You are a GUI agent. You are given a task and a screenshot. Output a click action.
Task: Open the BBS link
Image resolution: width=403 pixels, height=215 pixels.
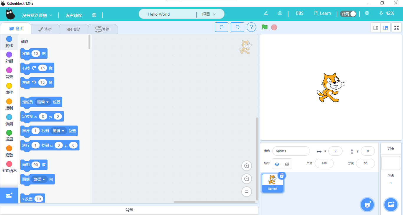pos(299,13)
